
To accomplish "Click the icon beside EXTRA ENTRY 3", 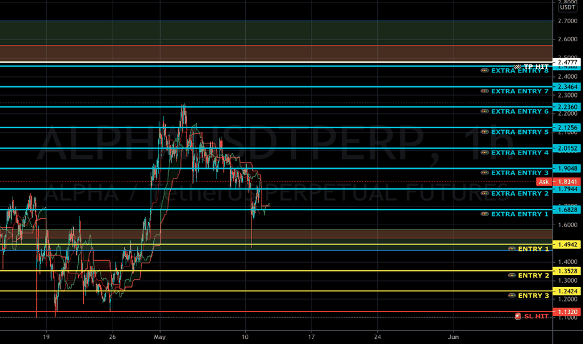I will (x=485, y=173).
